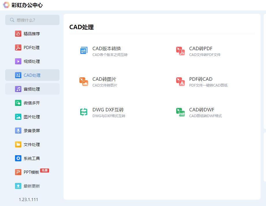Click the description CAD各个版本之间互转
The height and width of the screenshot is (206, 266).
coord(110,55)
